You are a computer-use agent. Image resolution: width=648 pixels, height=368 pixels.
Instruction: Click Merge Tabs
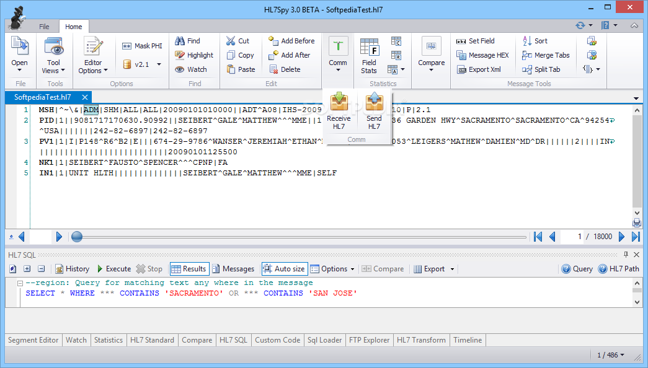click(x=546, y=55)
